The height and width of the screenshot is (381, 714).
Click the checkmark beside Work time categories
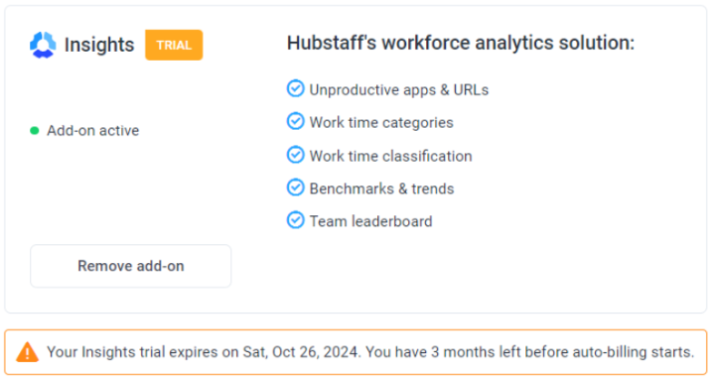pyautogui.click(x=296, y=121)
